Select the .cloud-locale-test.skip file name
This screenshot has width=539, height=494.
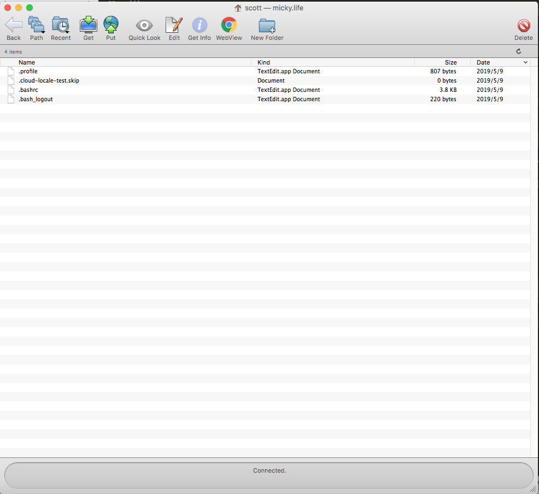point(49,80)
